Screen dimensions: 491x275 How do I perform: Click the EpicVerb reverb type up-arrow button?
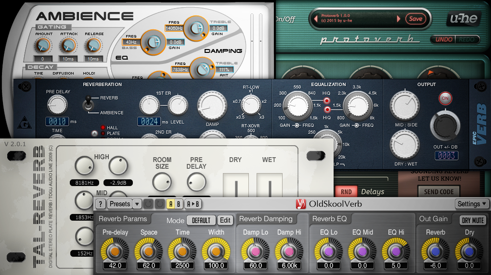pos(94,134)
